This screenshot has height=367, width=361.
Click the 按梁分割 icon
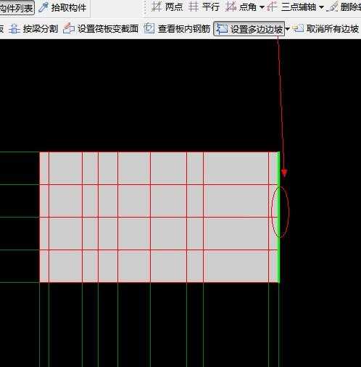14,29
